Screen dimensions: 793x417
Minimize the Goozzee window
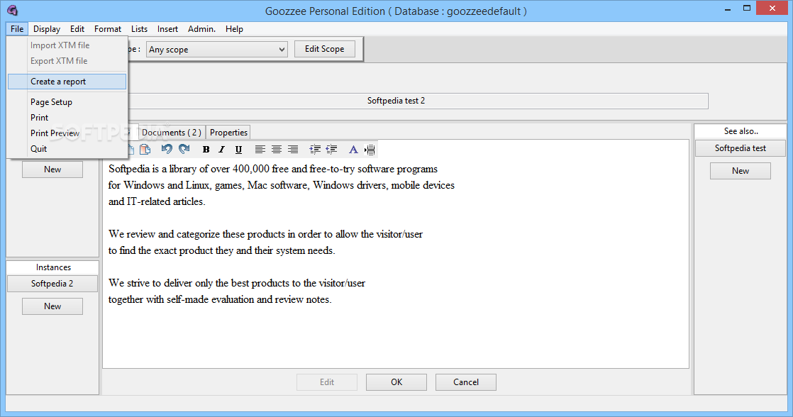click(x=728, y=9)
